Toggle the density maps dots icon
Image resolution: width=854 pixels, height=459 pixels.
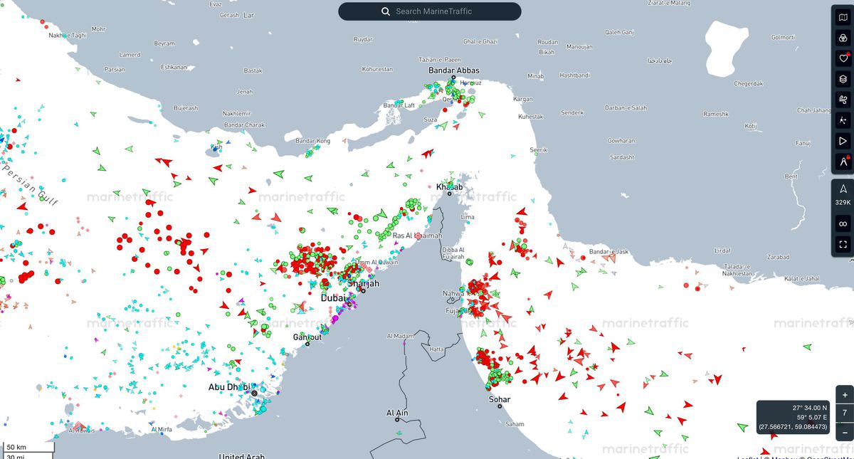[843, 120]
